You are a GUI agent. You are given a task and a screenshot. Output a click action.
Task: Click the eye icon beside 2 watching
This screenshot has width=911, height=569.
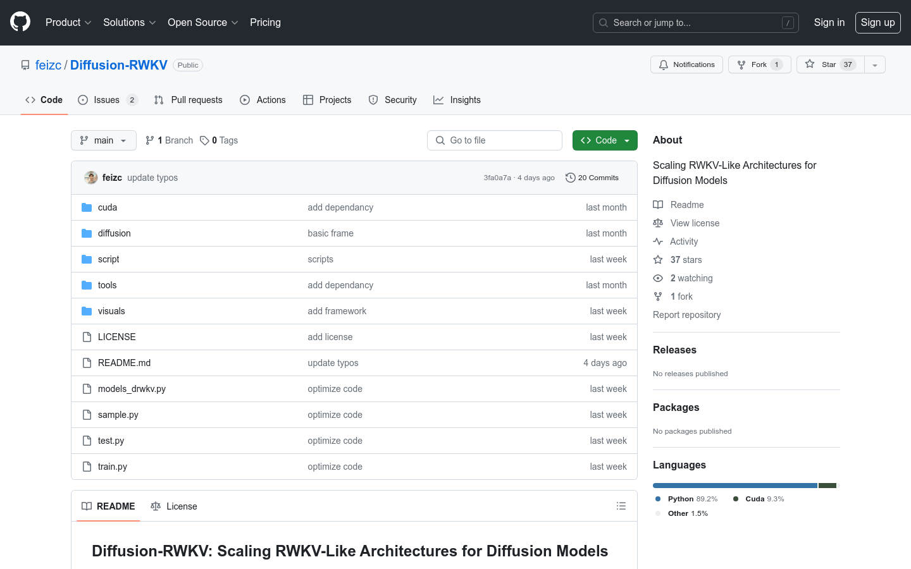point(658,278)
